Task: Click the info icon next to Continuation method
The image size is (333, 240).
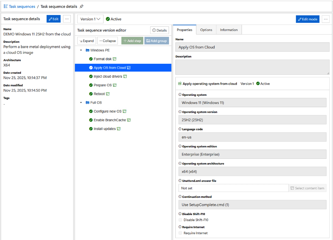Action: coord(180,197)
